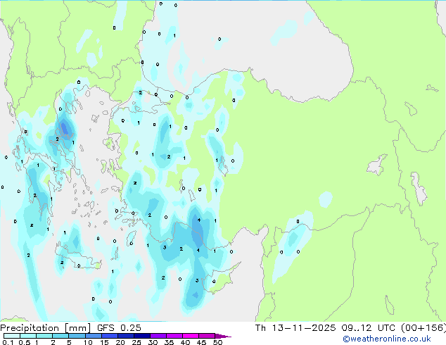Screen dimensions: 446x345
Task: Select the 5–10 mm legend color swatch
Action: pos(77,336)
